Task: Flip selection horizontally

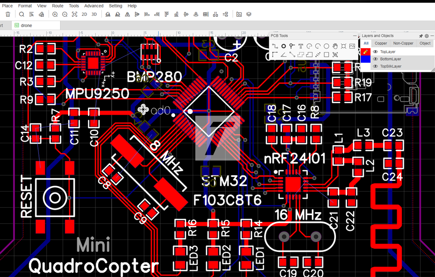Action: click(x=127, y=15)
